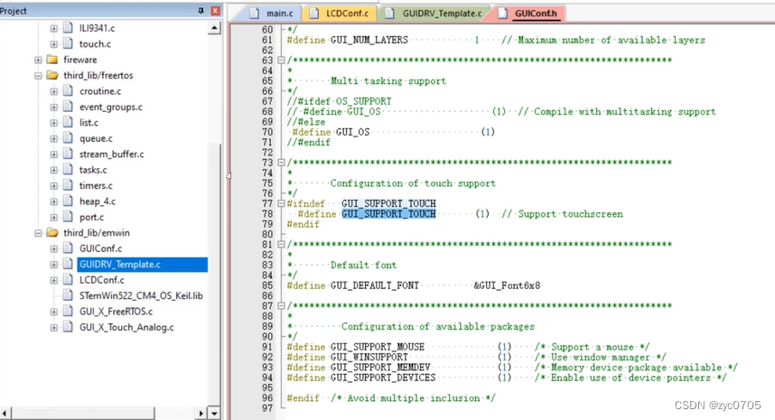Select LCDConf.c in project tree
This screenshot has height=420, width=775.
tap(102, 280)
